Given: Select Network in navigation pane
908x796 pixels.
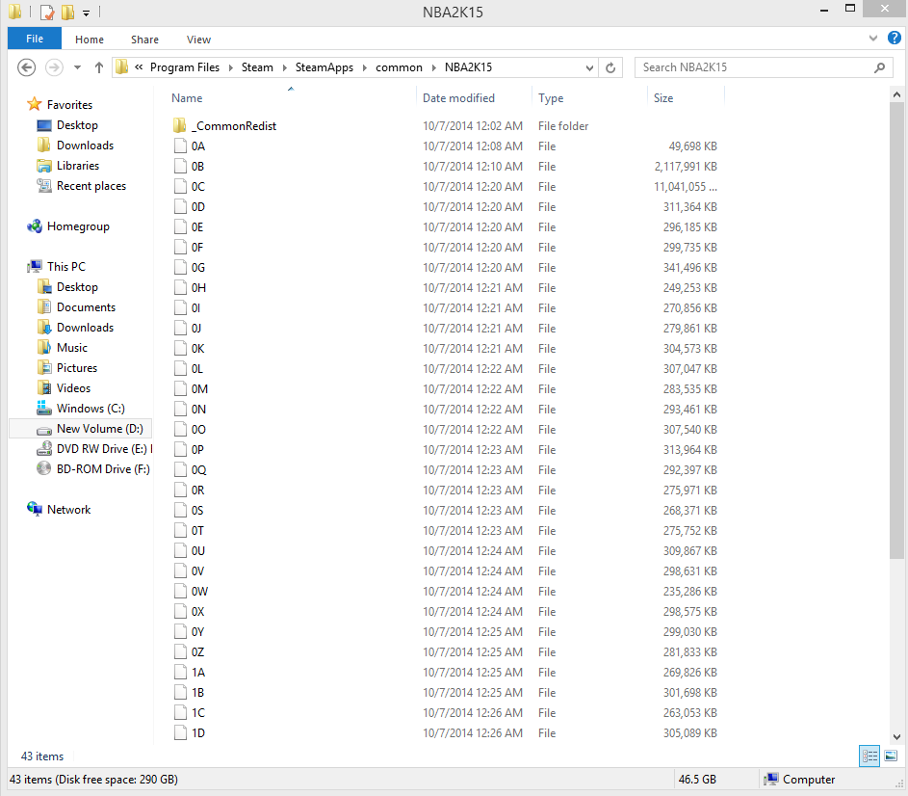Looking at the screenshot, I should [68, 510].
